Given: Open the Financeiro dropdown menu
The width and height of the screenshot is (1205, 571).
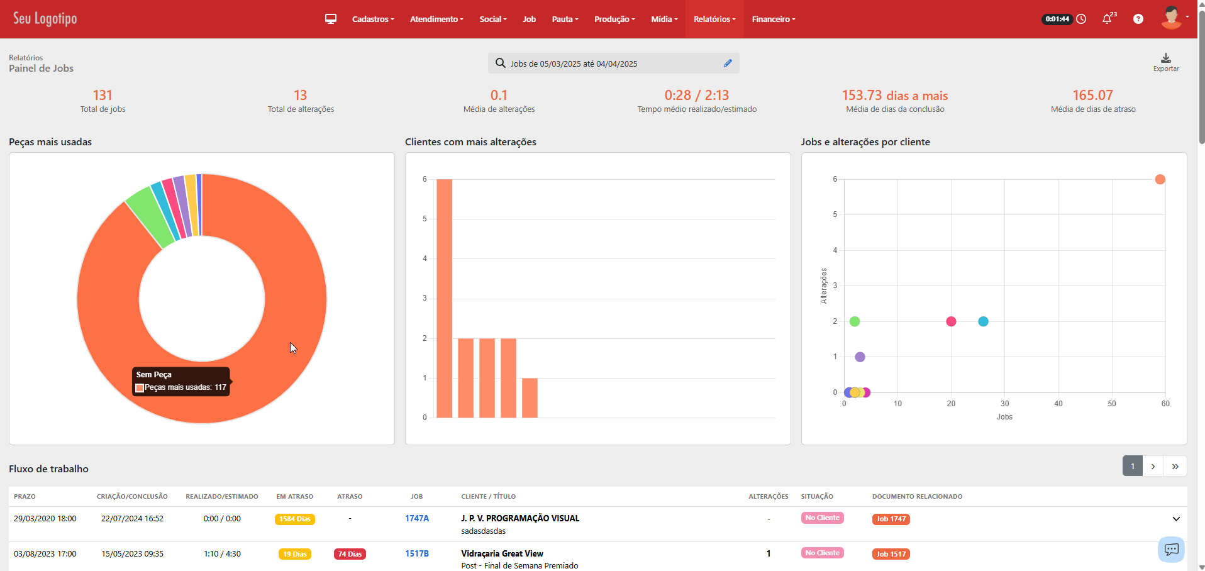Looking at the screenshot, I should (x=773, y=19).
